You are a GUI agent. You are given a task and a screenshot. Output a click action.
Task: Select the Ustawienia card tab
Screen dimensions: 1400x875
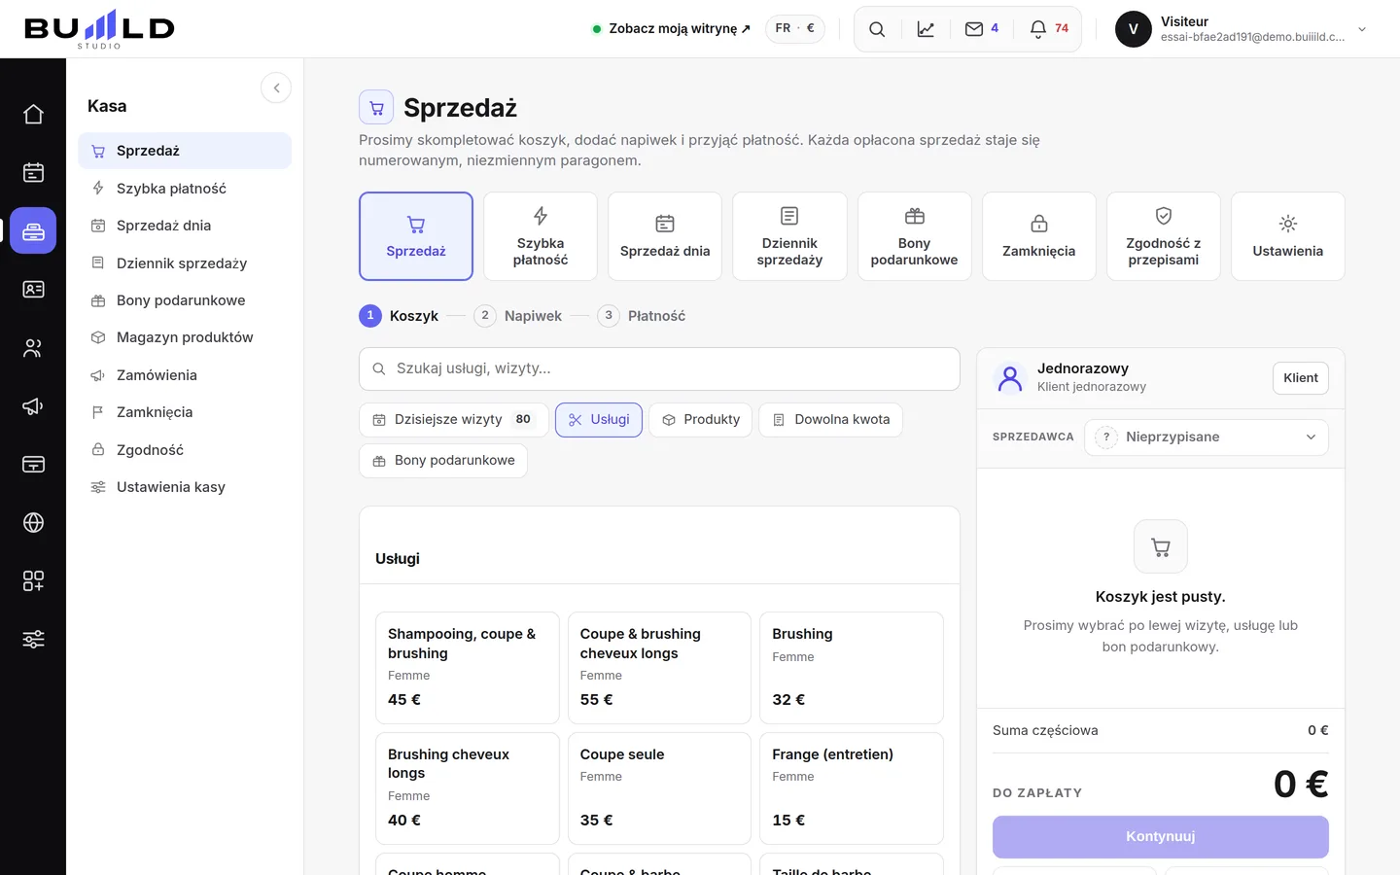[x=1288, y=236]
